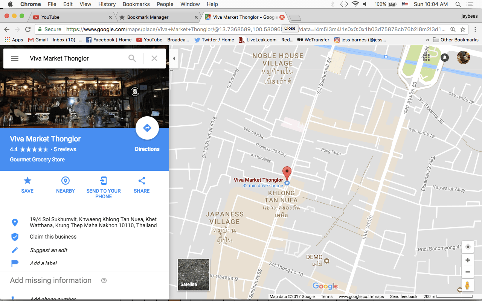Open Google notifications bell

click(445, 57)
